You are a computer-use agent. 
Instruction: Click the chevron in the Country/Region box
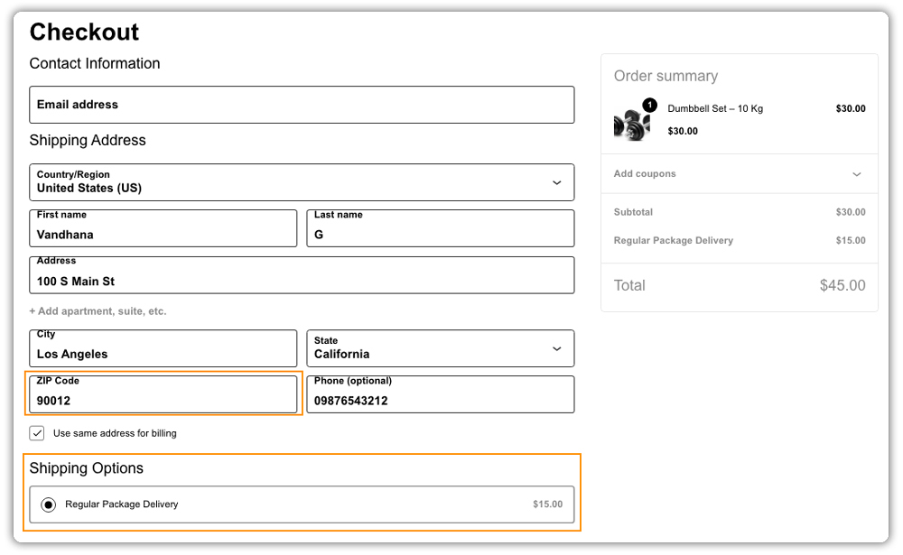[557, 182]
